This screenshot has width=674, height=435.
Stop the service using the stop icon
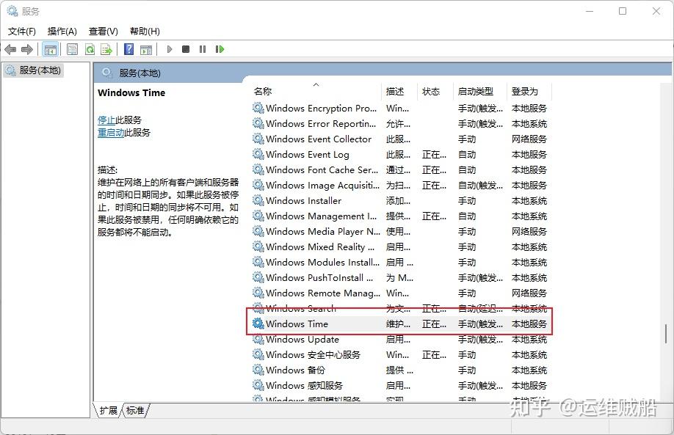[x=186, y=49]
